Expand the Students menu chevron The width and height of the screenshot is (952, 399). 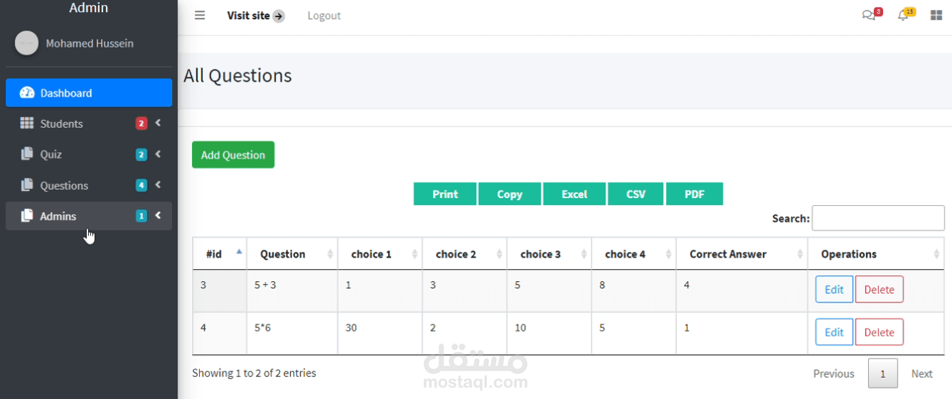pyautogui.click(x=158, y=123)
